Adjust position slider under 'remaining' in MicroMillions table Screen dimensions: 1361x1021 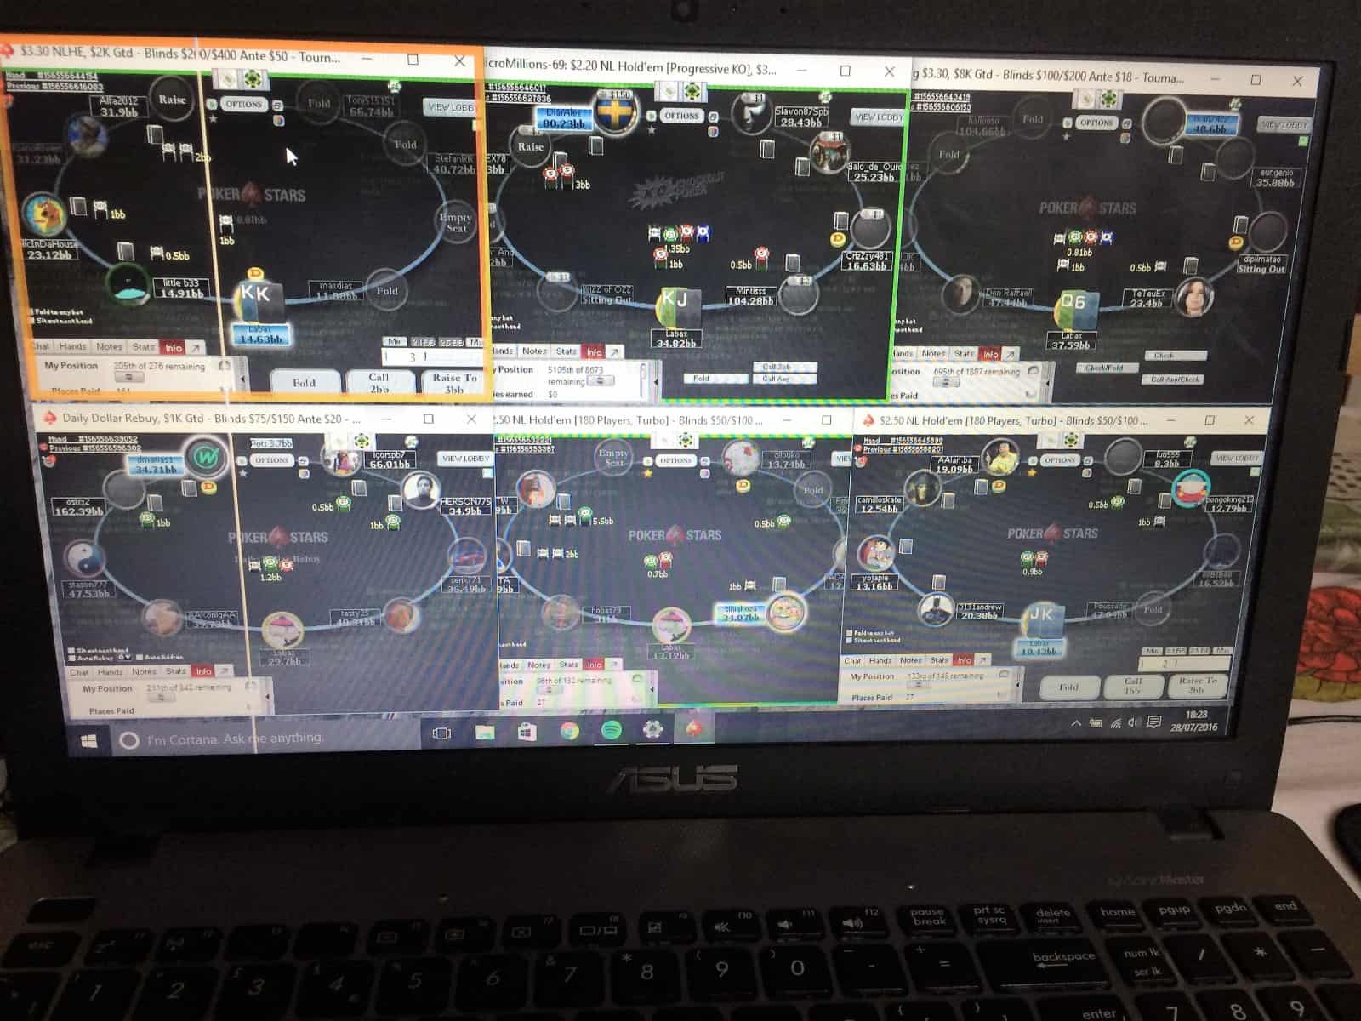click(x=601, y=380)
